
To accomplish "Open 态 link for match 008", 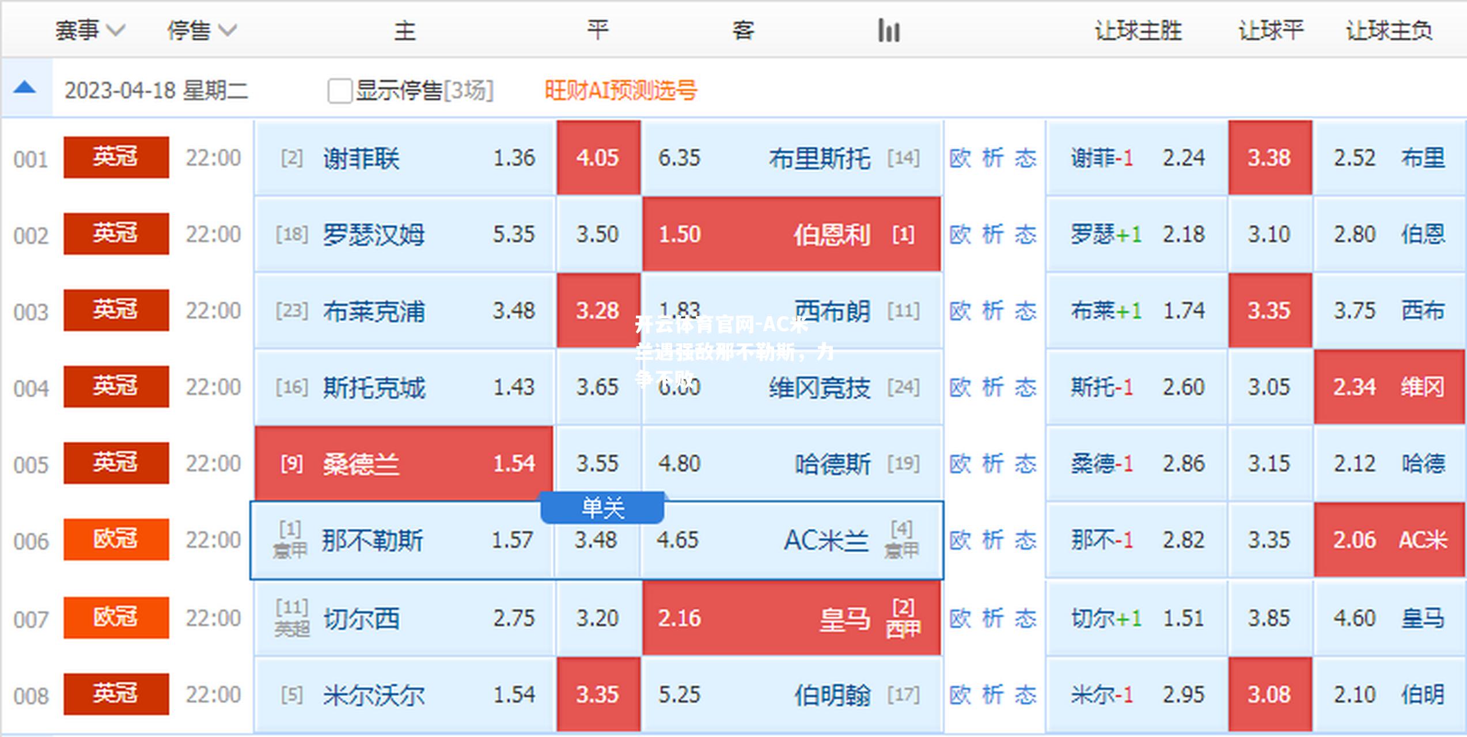I will (1025, 695).
